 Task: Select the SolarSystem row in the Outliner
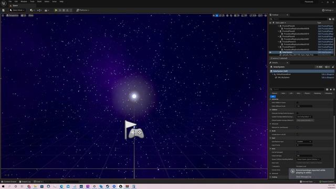(302, 52)
